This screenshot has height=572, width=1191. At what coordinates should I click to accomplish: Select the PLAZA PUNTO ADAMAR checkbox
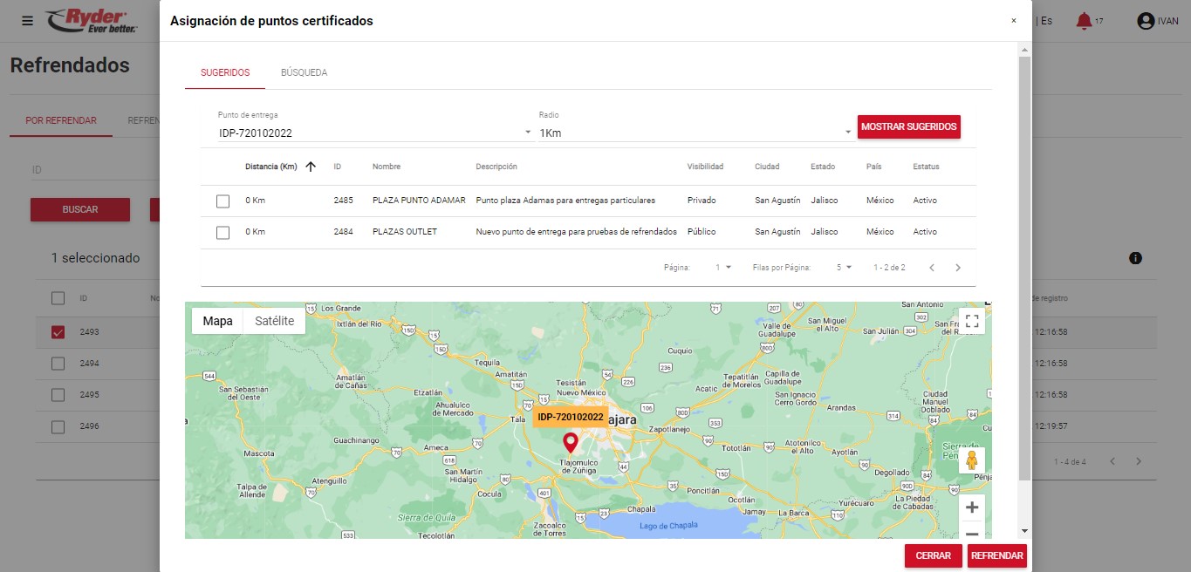tap(222, 201)
